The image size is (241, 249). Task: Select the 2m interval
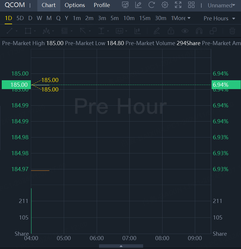click(x=89, y=18)
